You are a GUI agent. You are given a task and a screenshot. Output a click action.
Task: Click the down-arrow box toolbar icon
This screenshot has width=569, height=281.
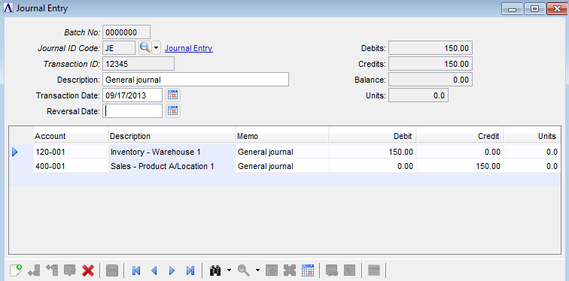click(x=349, y=270)
